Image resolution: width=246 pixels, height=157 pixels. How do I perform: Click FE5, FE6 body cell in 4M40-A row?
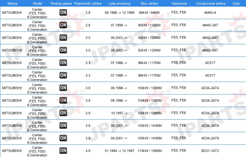[x=179, y=12]
